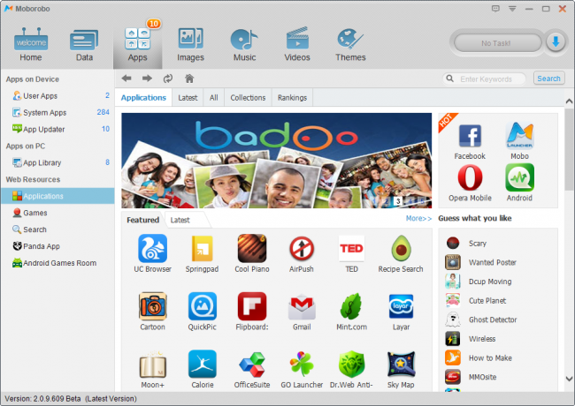Open System Apps in sidebar
The width and height of the screenshot is (575, 406).
(x=57, y=112)
